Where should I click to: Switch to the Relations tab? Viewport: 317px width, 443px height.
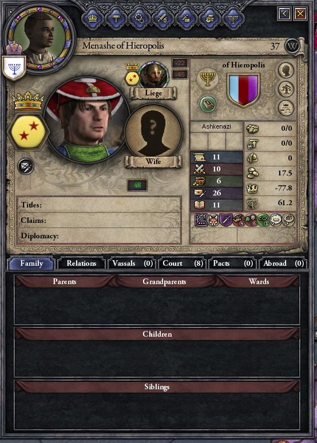pyautogui.click(x=81, y=264)
